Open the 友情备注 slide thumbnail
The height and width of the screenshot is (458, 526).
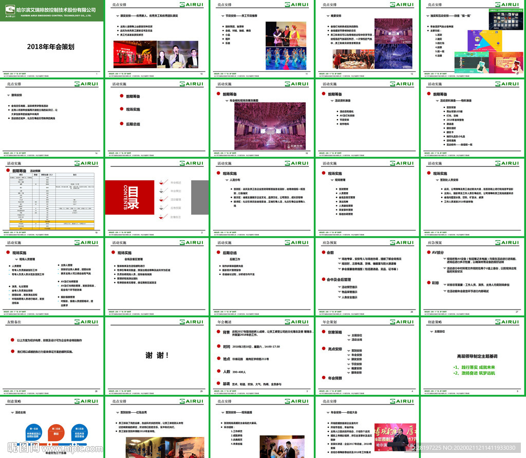coord(52,356)
